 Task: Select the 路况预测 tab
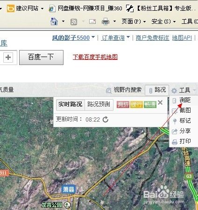pos(99,104)
